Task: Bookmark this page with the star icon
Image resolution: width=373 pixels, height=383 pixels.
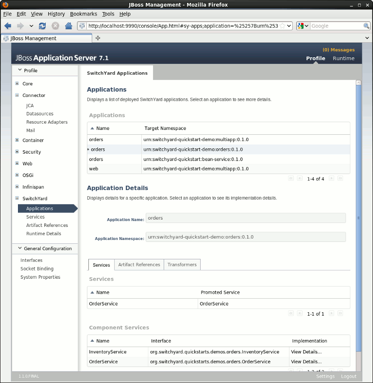Action: point(283,26)
